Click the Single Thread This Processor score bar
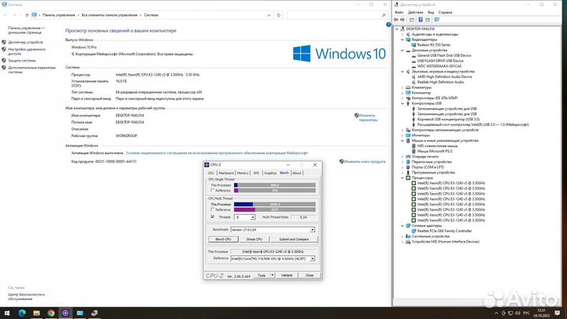 [275, 185]
